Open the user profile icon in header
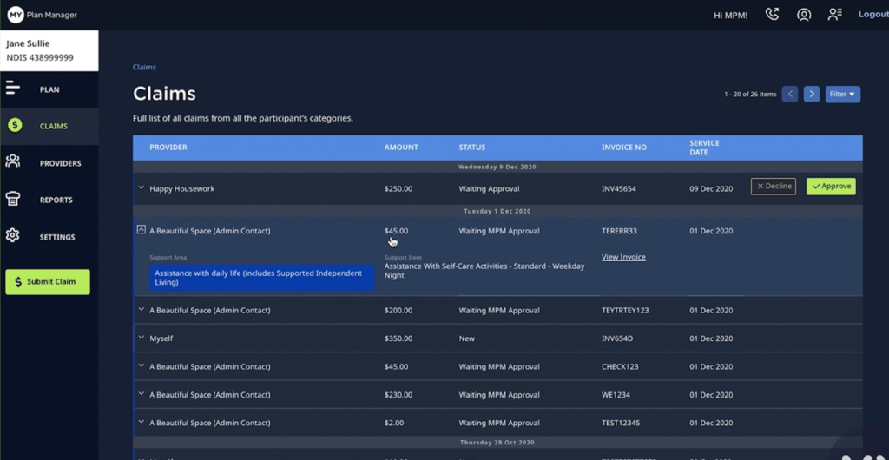Image resolution: width=889 pixels, height=460 pixels. [804, 15]
